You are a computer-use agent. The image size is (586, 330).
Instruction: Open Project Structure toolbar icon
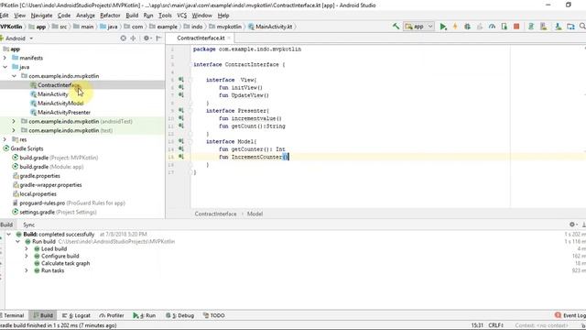click(x=570, y=27)
